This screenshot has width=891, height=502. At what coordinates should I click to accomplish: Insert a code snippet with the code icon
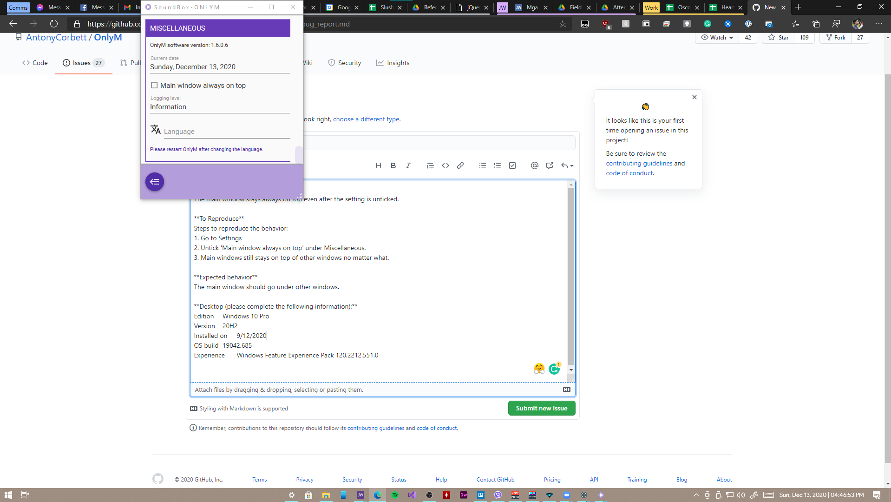pos(445,165)
